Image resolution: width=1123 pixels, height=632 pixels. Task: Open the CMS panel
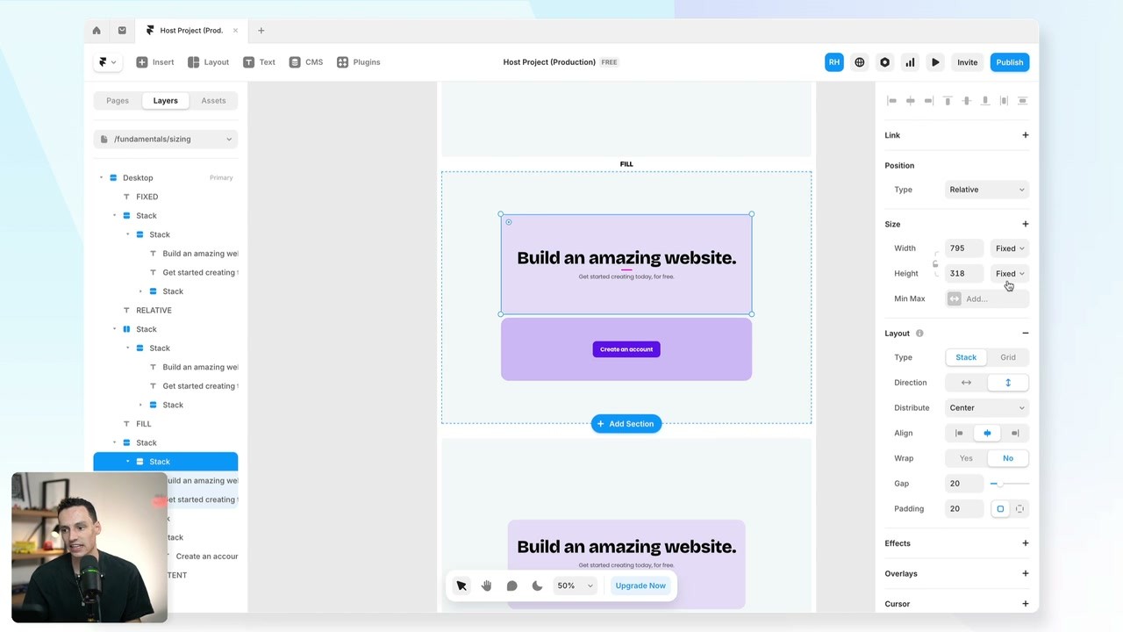point(305,62)
